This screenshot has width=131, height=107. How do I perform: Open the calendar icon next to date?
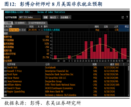[20, 30]
